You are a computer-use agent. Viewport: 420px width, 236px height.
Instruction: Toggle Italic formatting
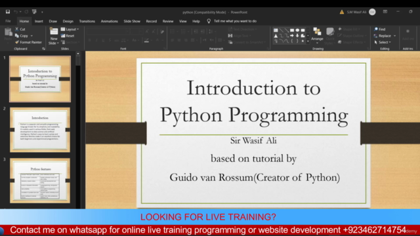pyautogui.click(x=96, y=40)
